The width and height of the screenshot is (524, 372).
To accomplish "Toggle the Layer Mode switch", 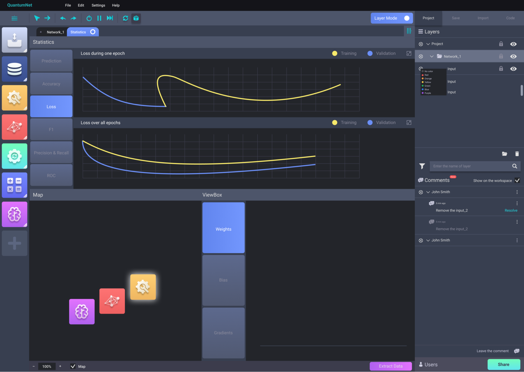I will pos(406,18).
